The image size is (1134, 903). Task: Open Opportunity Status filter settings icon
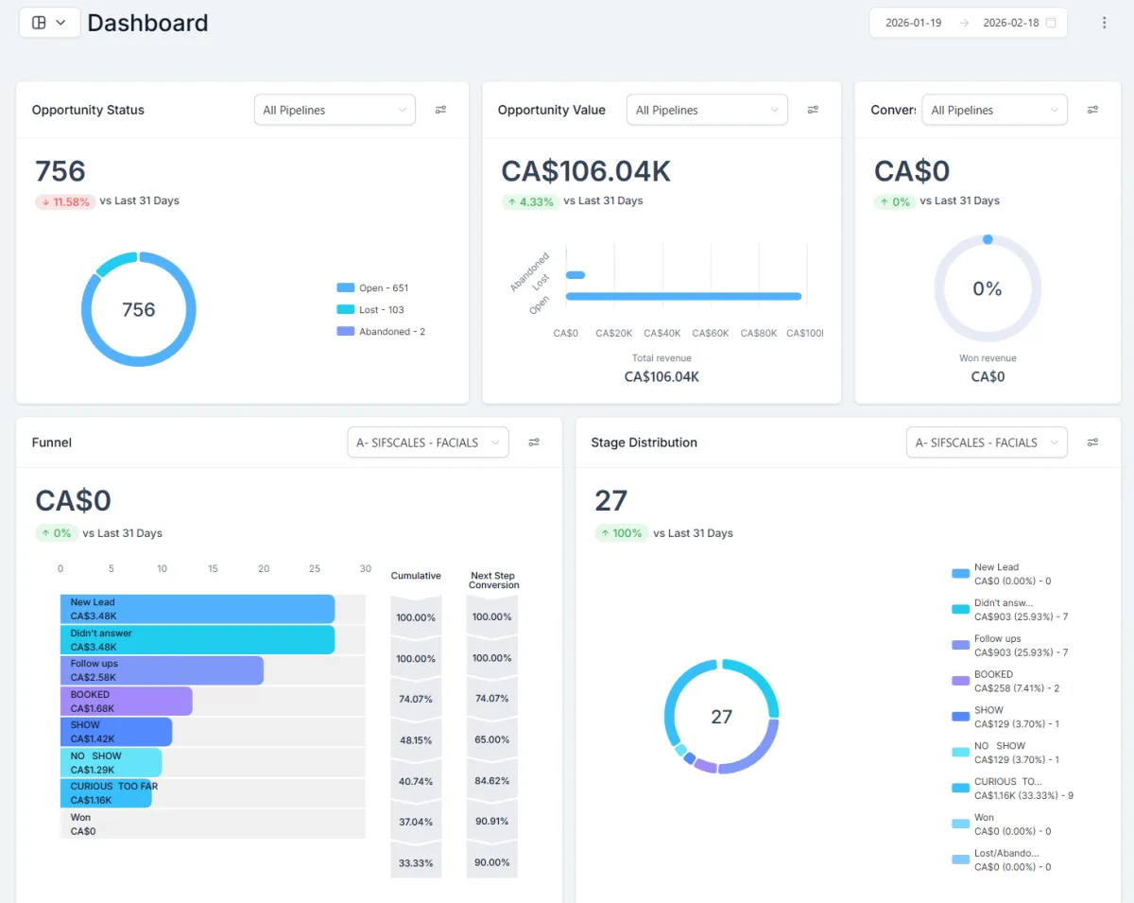coord(440,110)
